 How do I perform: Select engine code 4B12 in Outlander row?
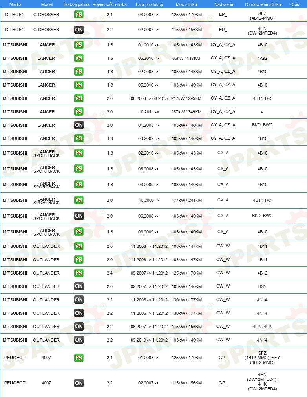[x=262, y=273]
